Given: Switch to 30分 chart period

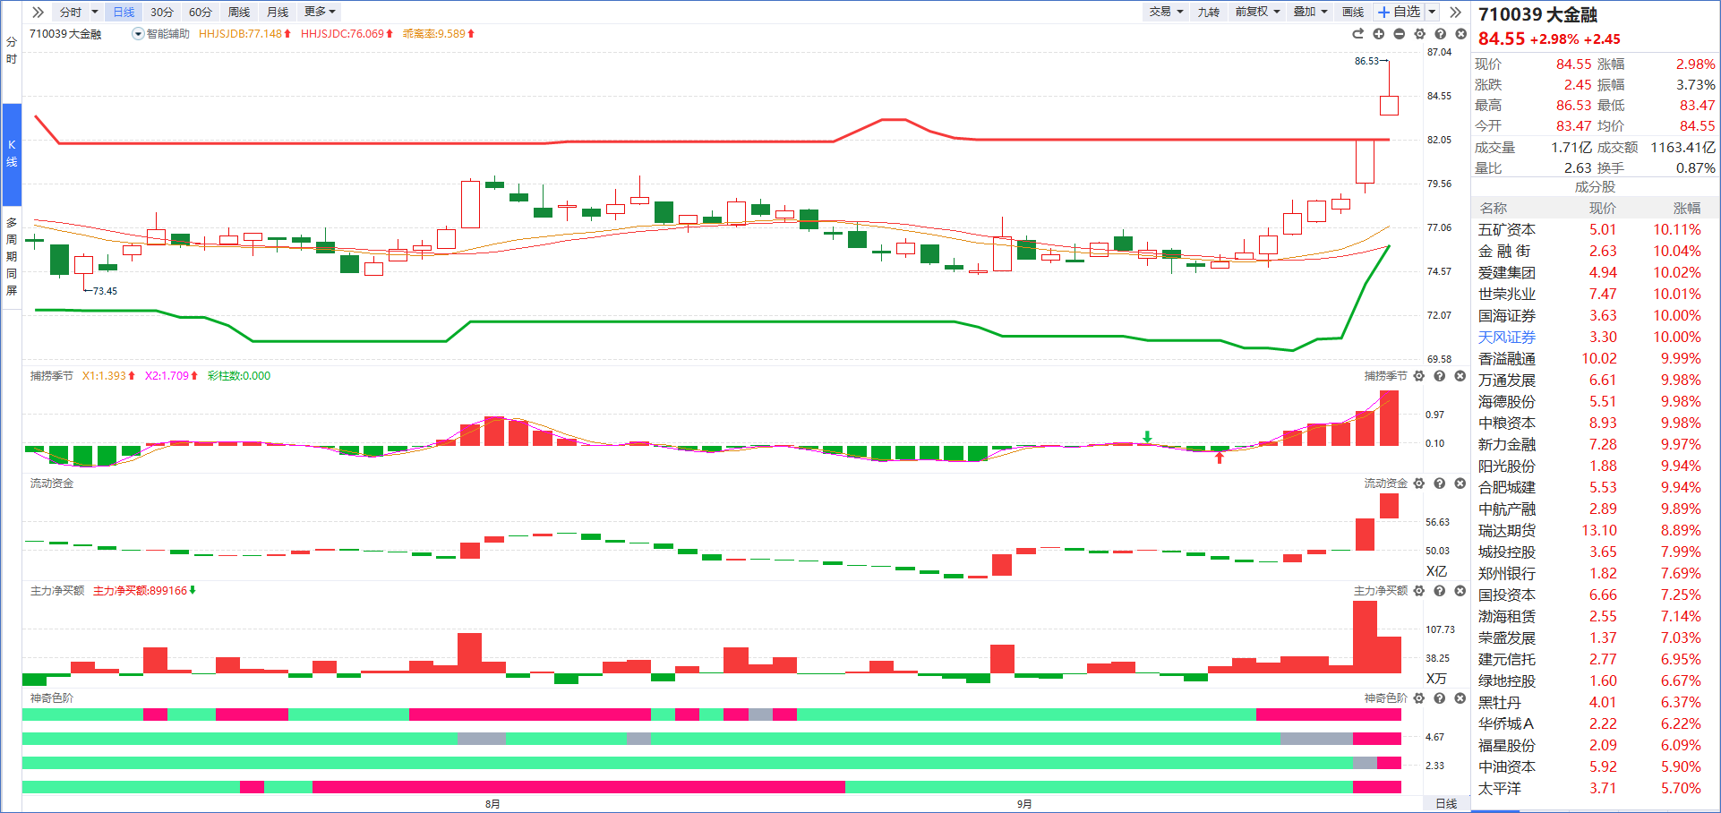Looking at the screenshot, I should coord(162,12).
